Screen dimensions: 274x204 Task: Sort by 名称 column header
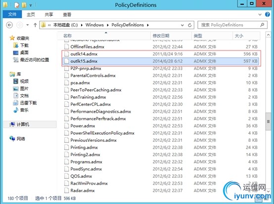pos(104,36)
